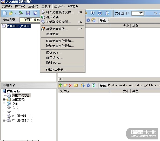Viewport: 160px width, 141px height.
Task: Click the Help question mark icon
Action: pyautogui.click(x=100, y=13)
